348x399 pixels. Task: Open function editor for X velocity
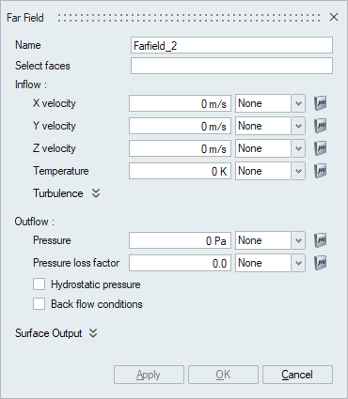click(321, 103)
